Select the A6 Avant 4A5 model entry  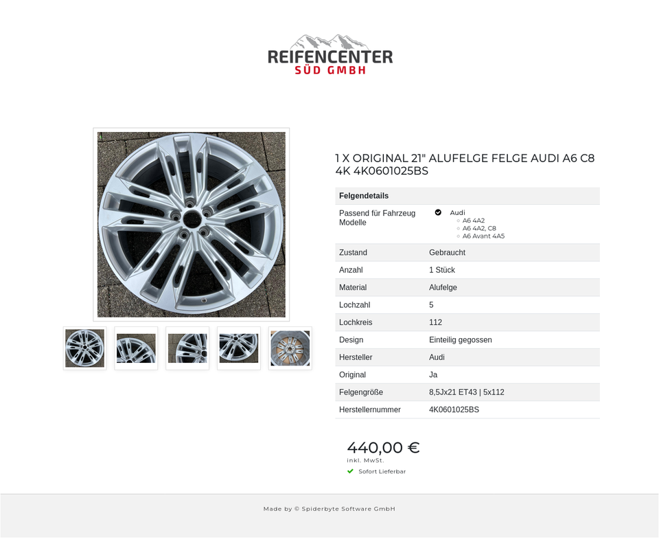(x=483, y=236)
